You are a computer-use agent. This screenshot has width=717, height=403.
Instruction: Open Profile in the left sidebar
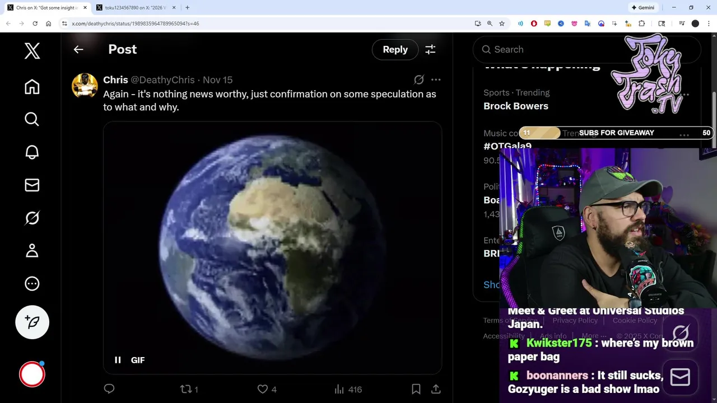click(32, 251)
